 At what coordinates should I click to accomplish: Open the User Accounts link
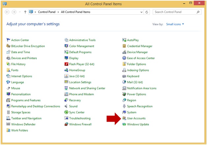point(136,118)
